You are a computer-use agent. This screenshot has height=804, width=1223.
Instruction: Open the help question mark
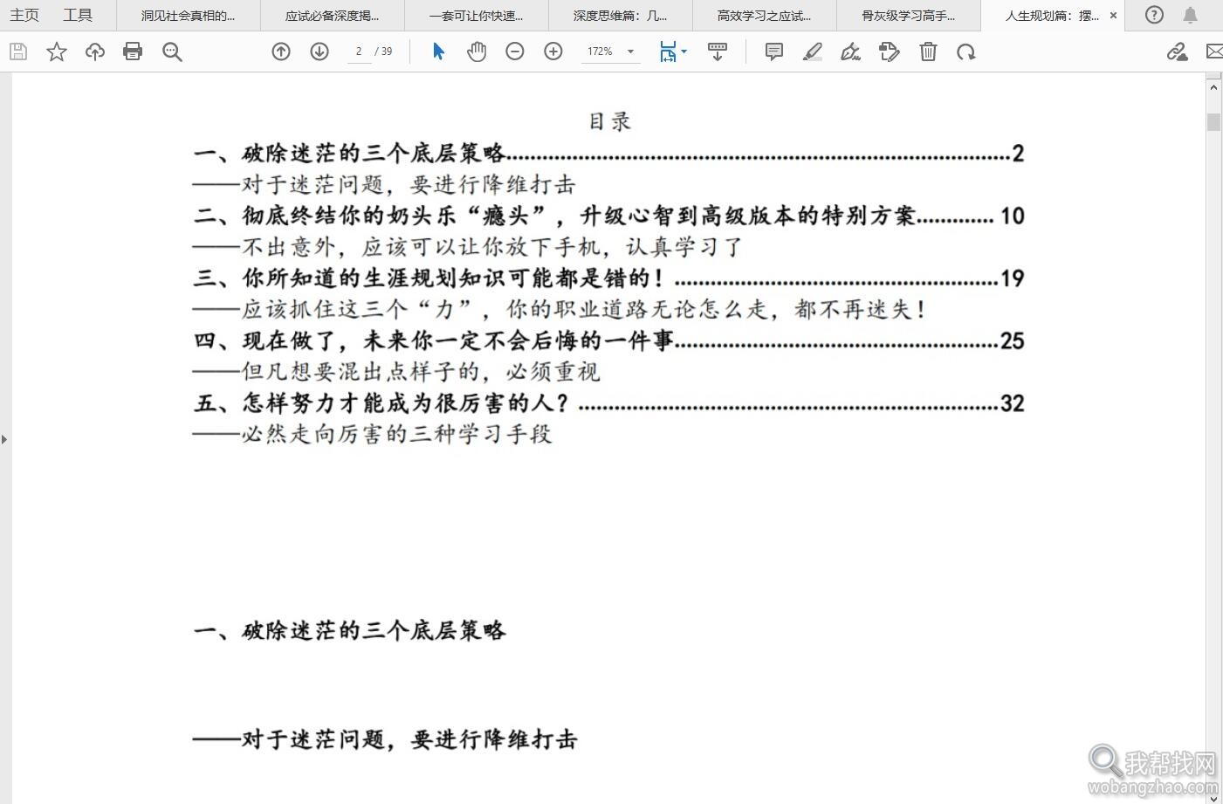[1154, 15]
